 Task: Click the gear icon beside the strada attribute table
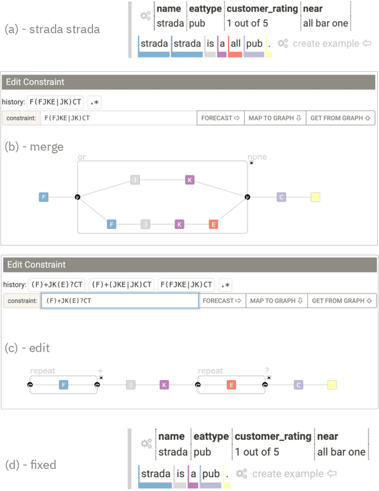pos(146,16)
